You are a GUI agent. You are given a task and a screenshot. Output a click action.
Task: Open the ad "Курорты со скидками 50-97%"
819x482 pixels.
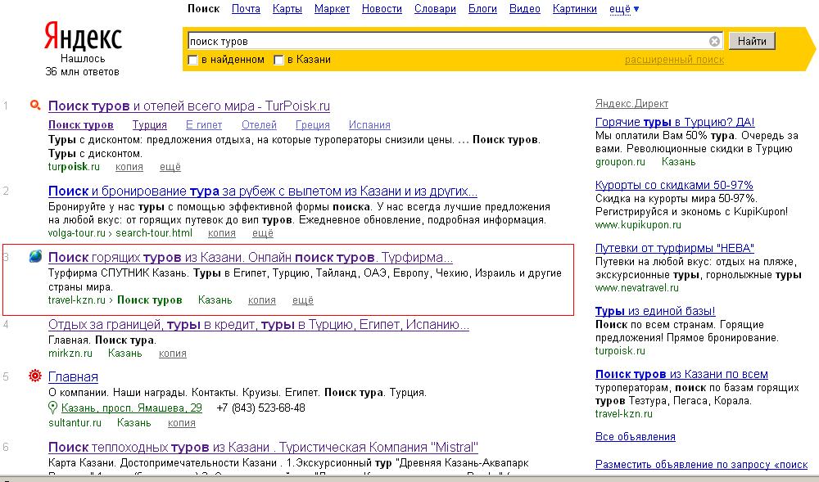tap(673, 185)
